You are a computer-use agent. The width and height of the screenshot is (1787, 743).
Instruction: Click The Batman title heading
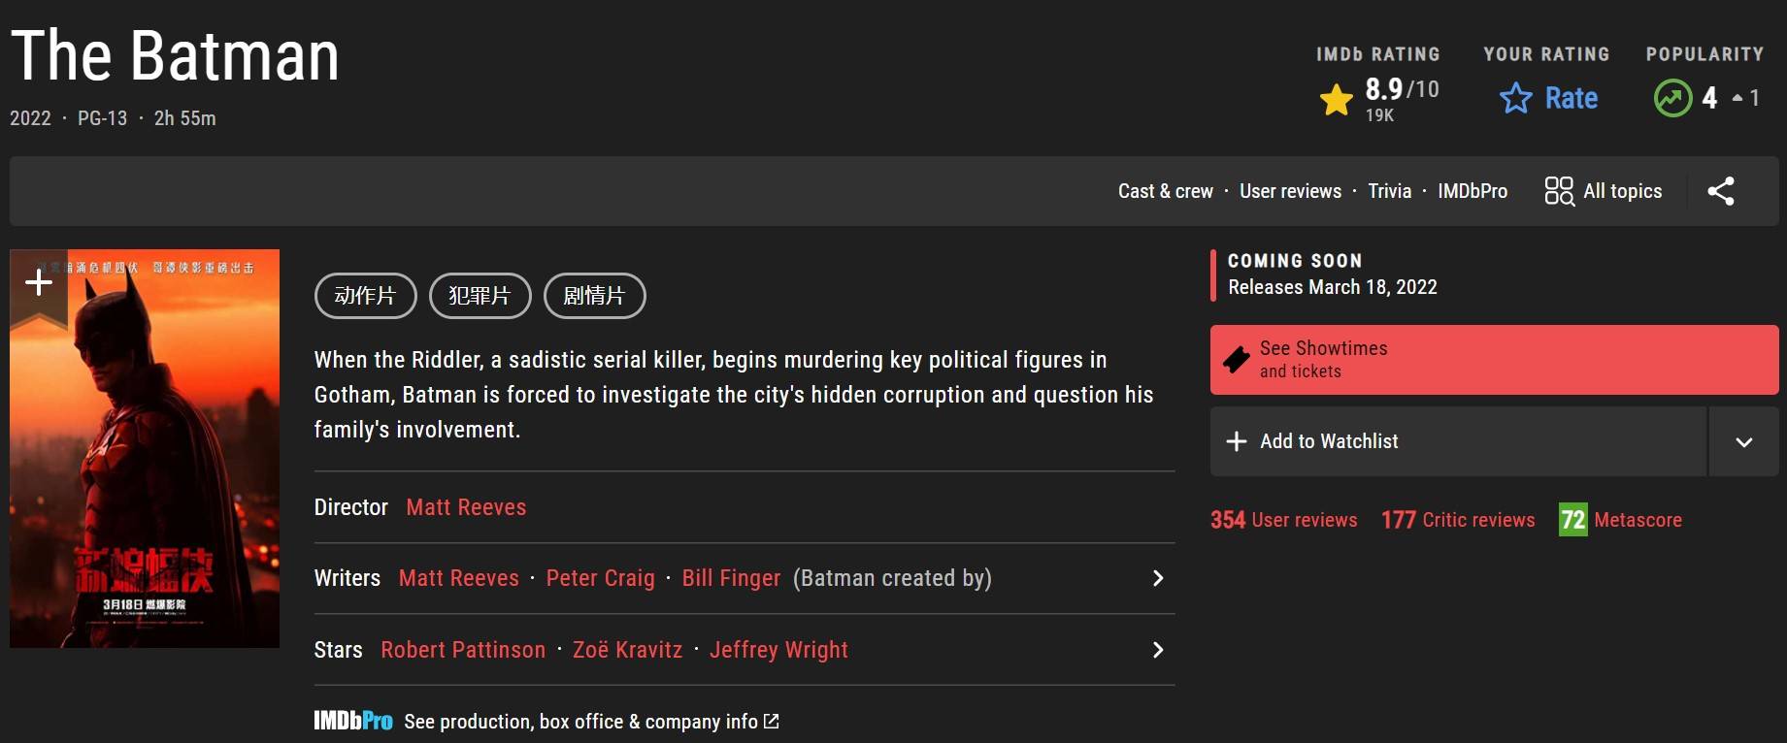point(175,55)
